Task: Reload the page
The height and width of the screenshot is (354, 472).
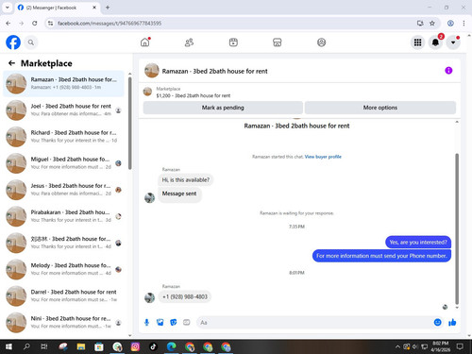Action: pyautogui.click(x=35, y=24)
